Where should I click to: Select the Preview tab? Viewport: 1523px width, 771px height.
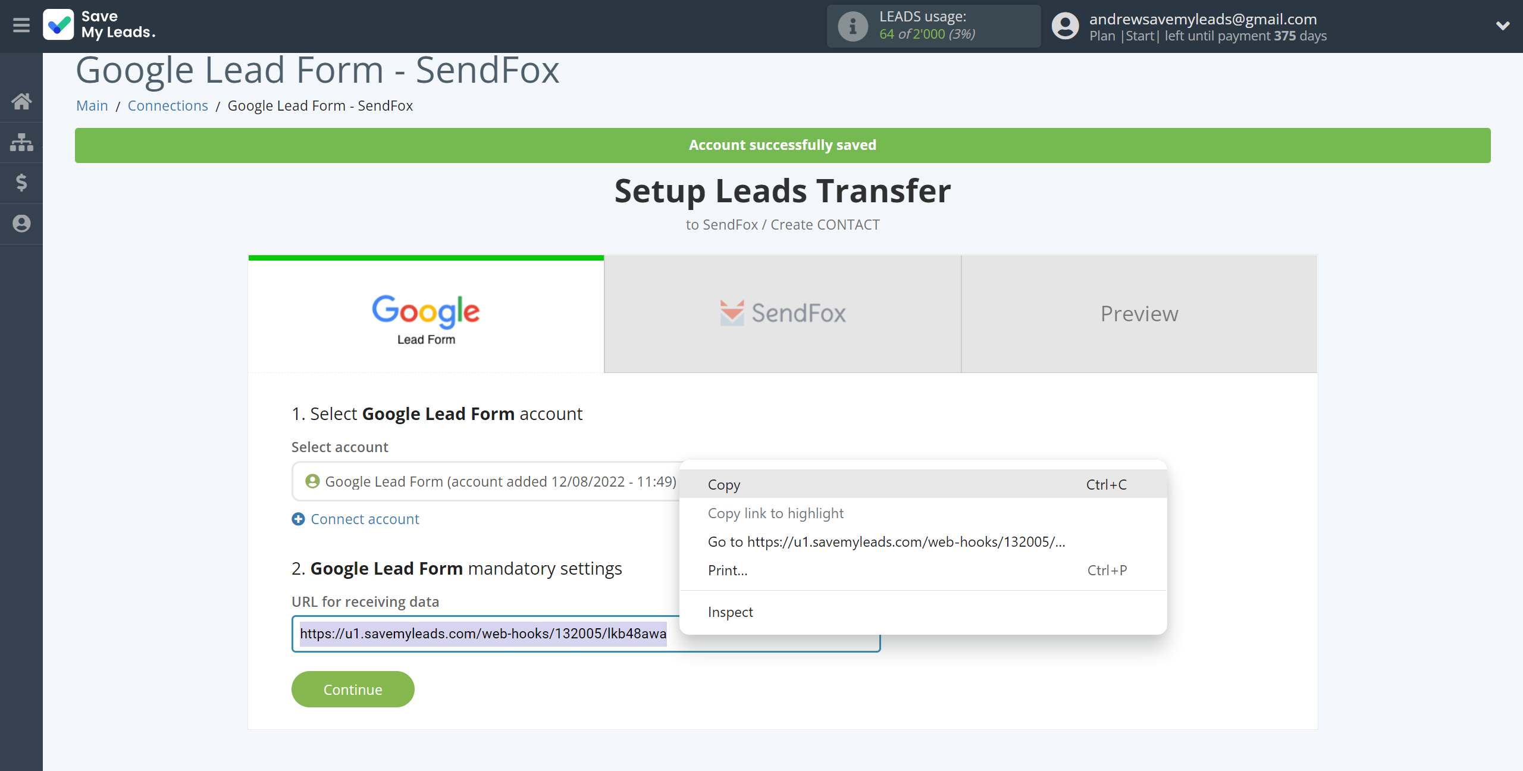[1139, 313]
